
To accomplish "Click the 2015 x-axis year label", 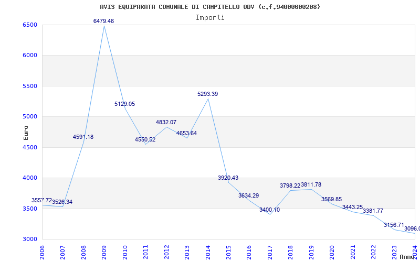I will pyautogui.click(x=228, y=253).
